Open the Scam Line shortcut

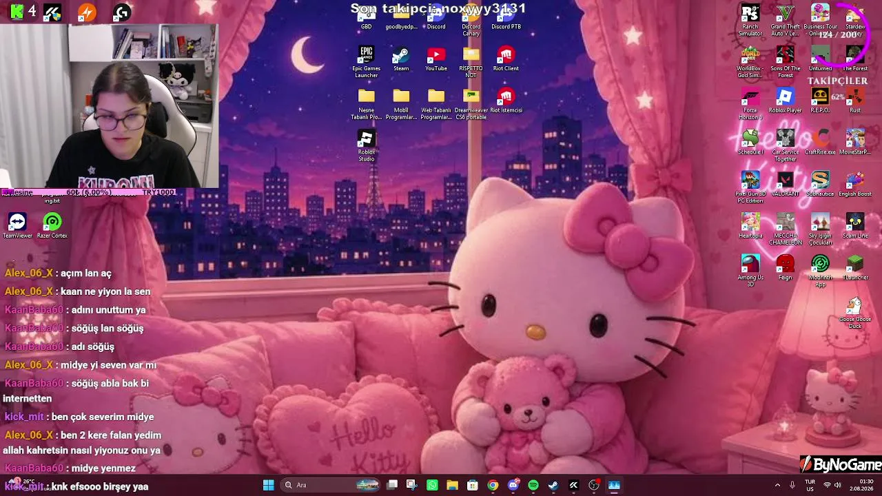(855, 226)
